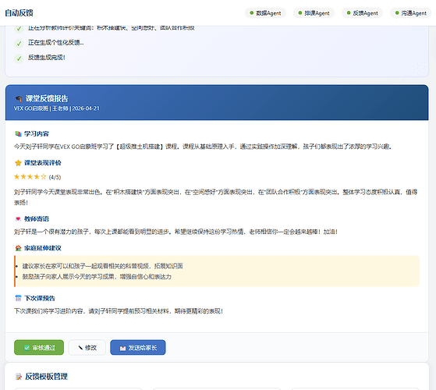This screenshot has width=436, height=390.
Task: Click the 教师寄语 section heading
Action: pyautogui.click(x=37, y=219)
